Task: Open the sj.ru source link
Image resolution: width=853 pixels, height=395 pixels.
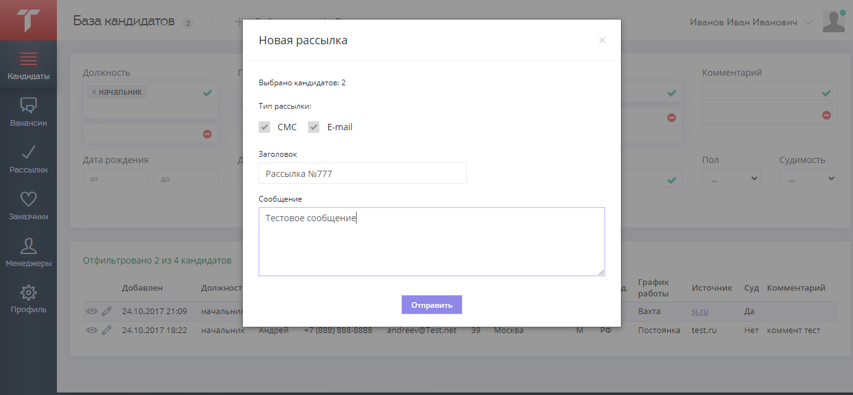Action: [701, 311]
